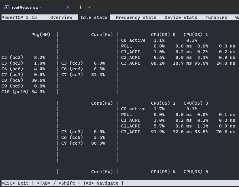Click the CPU(OS) 4 header
Screen dimensions: 239x187
(x=163, y=172)
